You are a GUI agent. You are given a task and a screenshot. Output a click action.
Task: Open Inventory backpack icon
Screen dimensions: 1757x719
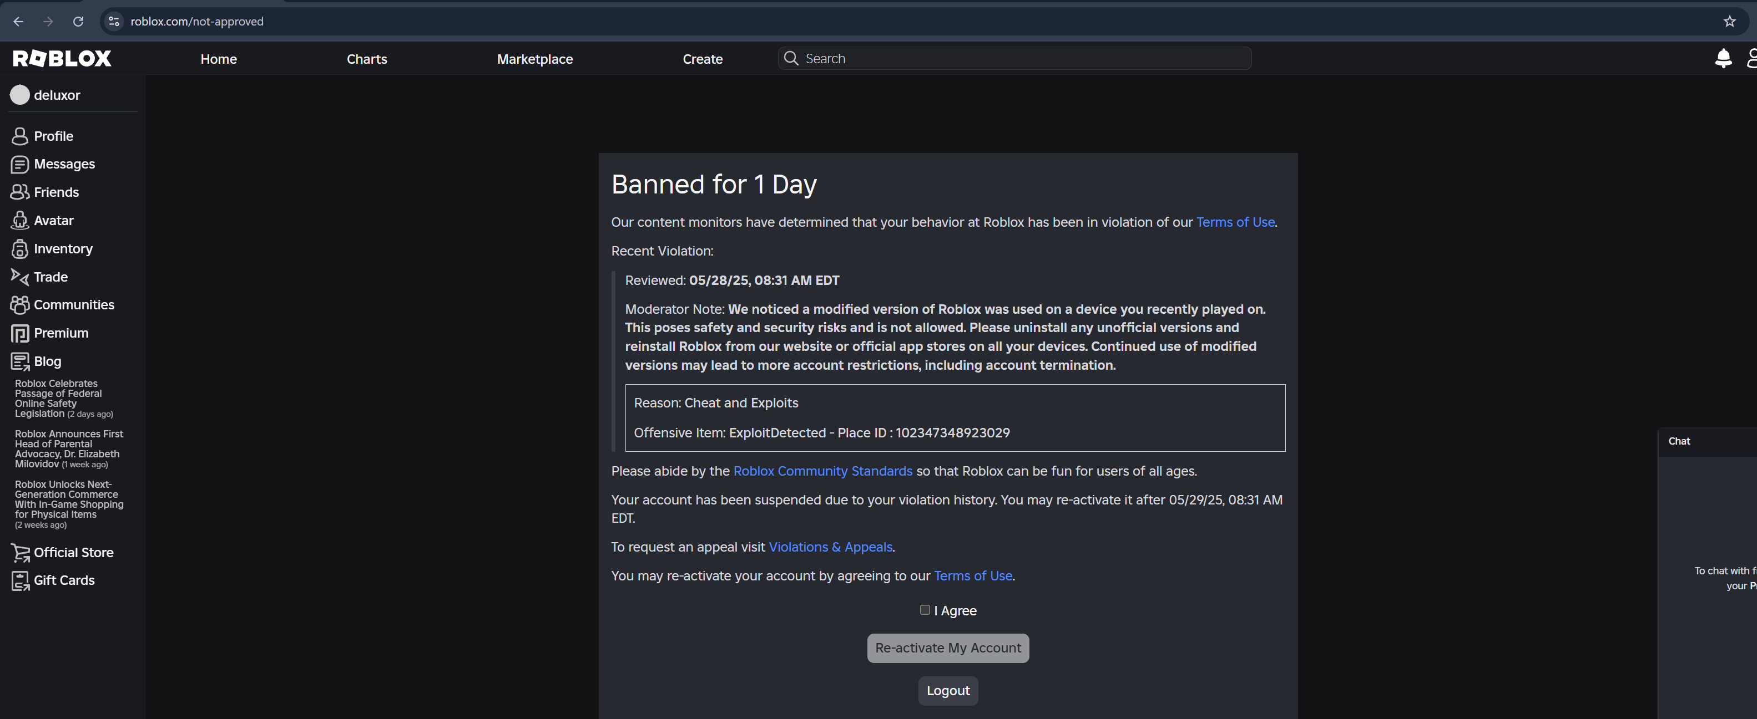click(20, 249)
